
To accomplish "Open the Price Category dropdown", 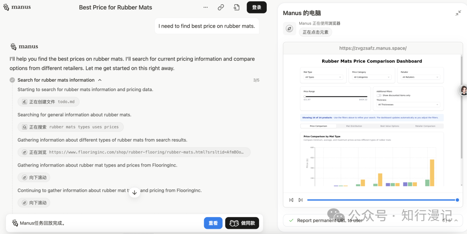I will 372,77.
